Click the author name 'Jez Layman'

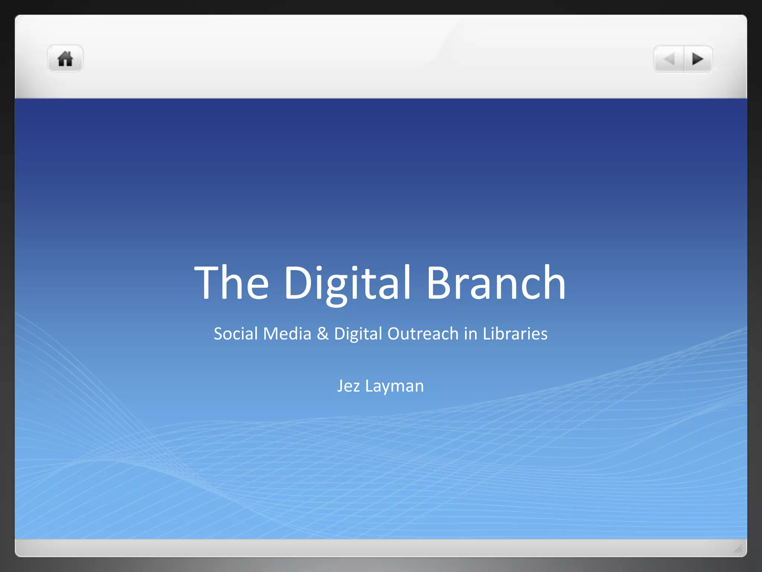point(380,386)
